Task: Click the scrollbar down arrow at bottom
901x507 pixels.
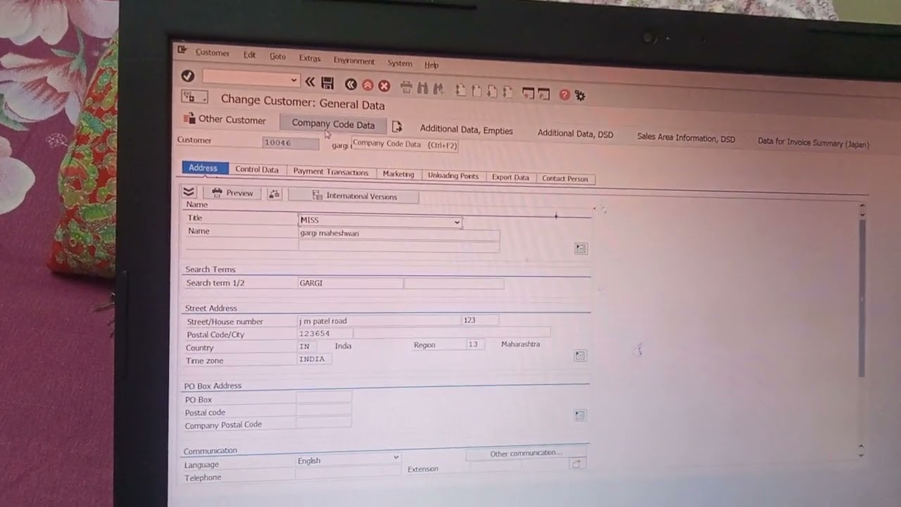Action: coord(861,456)
